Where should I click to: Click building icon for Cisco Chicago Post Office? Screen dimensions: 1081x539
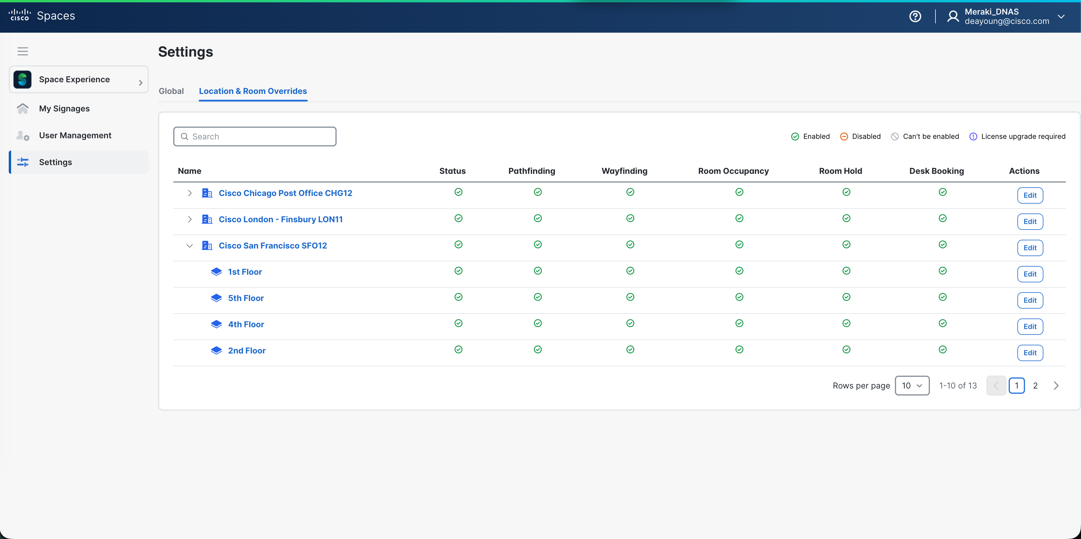[x=207, y=193]
